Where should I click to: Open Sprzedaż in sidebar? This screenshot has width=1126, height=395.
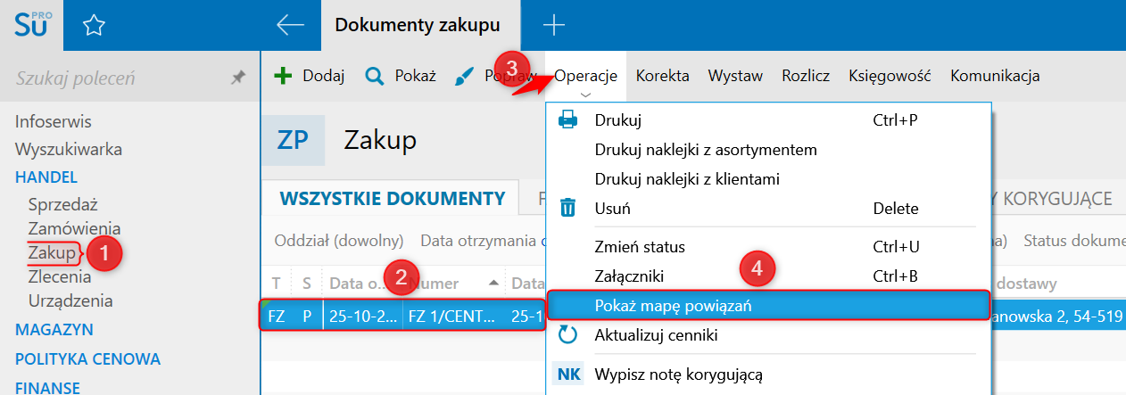pyautogui.click(x=62, y=203)
